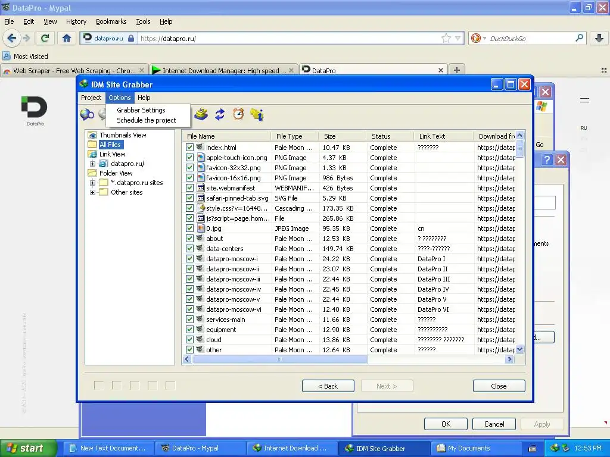Uncheck the cloud file checkbox

189,339
